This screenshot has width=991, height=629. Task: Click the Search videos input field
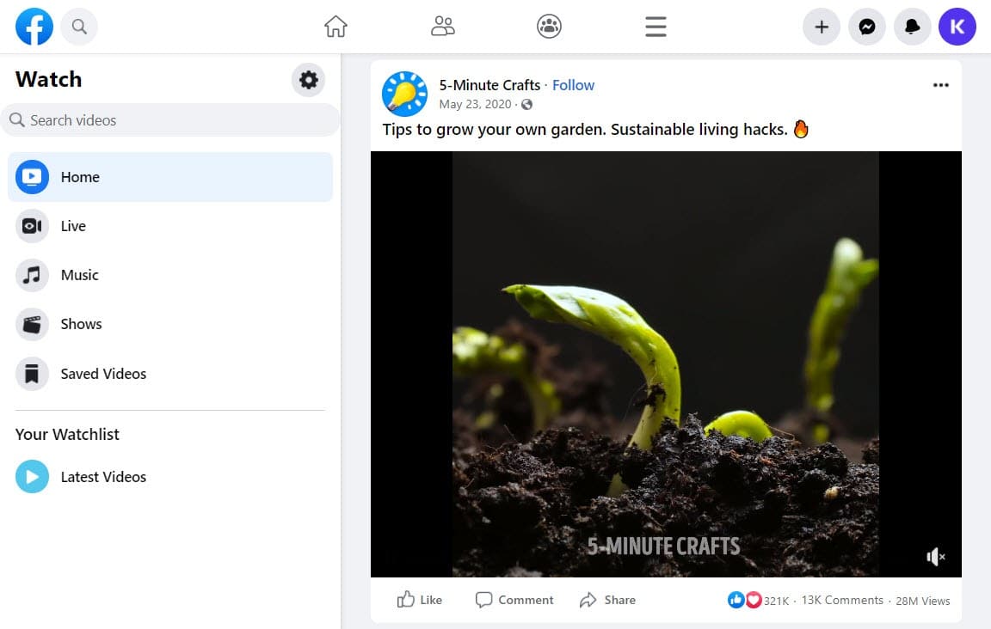point(170,119)
